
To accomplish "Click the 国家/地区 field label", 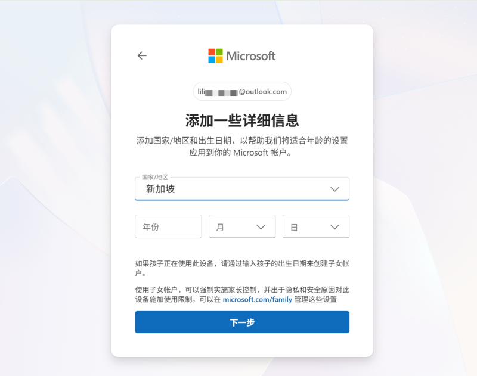I will point(155,177).
